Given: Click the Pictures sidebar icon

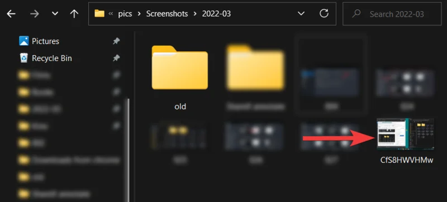Looking at the screenshot, I should click(x=24, y=41).
